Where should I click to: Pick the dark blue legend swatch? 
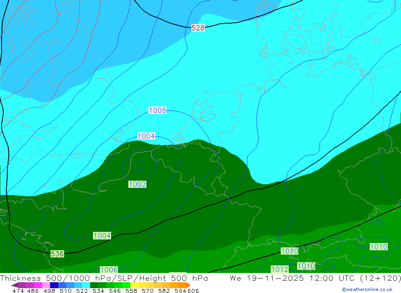point(54,285)
